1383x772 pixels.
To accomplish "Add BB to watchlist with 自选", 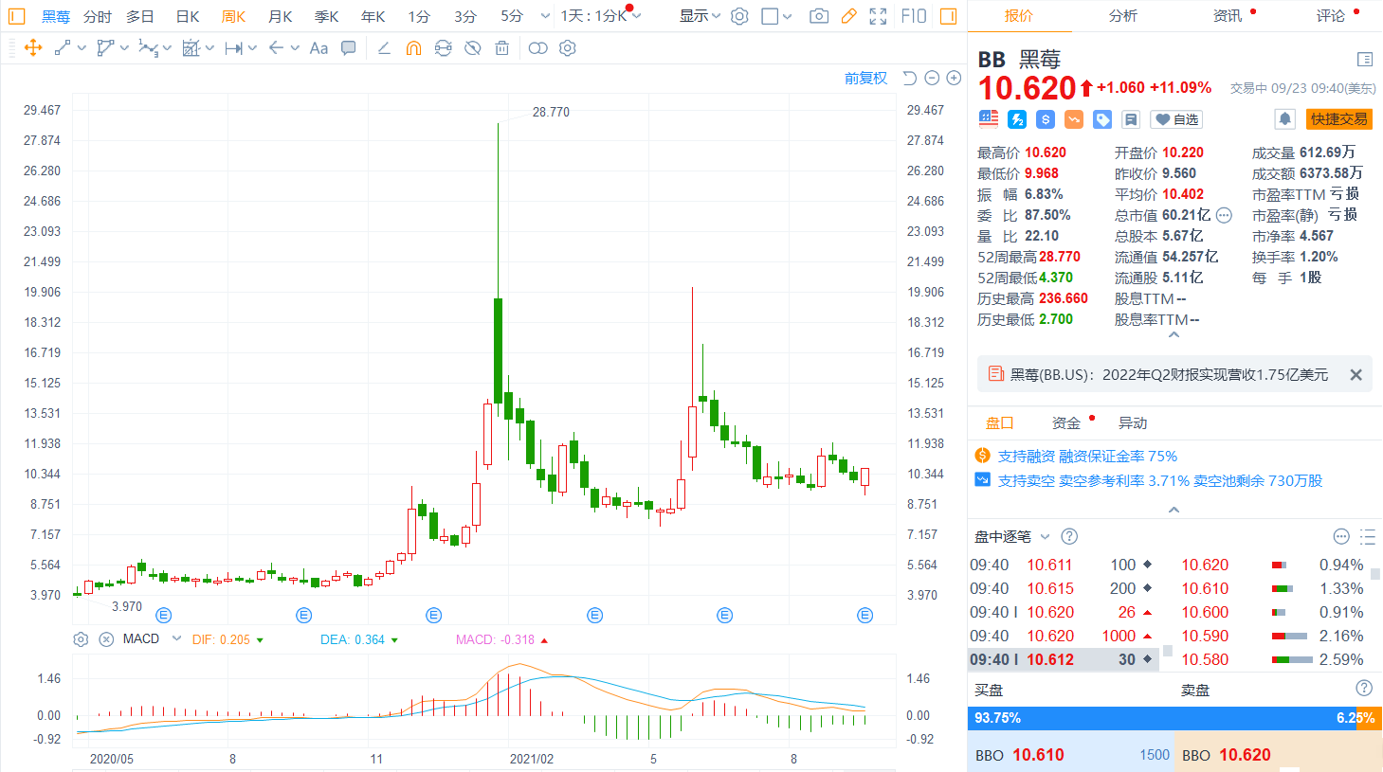I will point(1176,118).
